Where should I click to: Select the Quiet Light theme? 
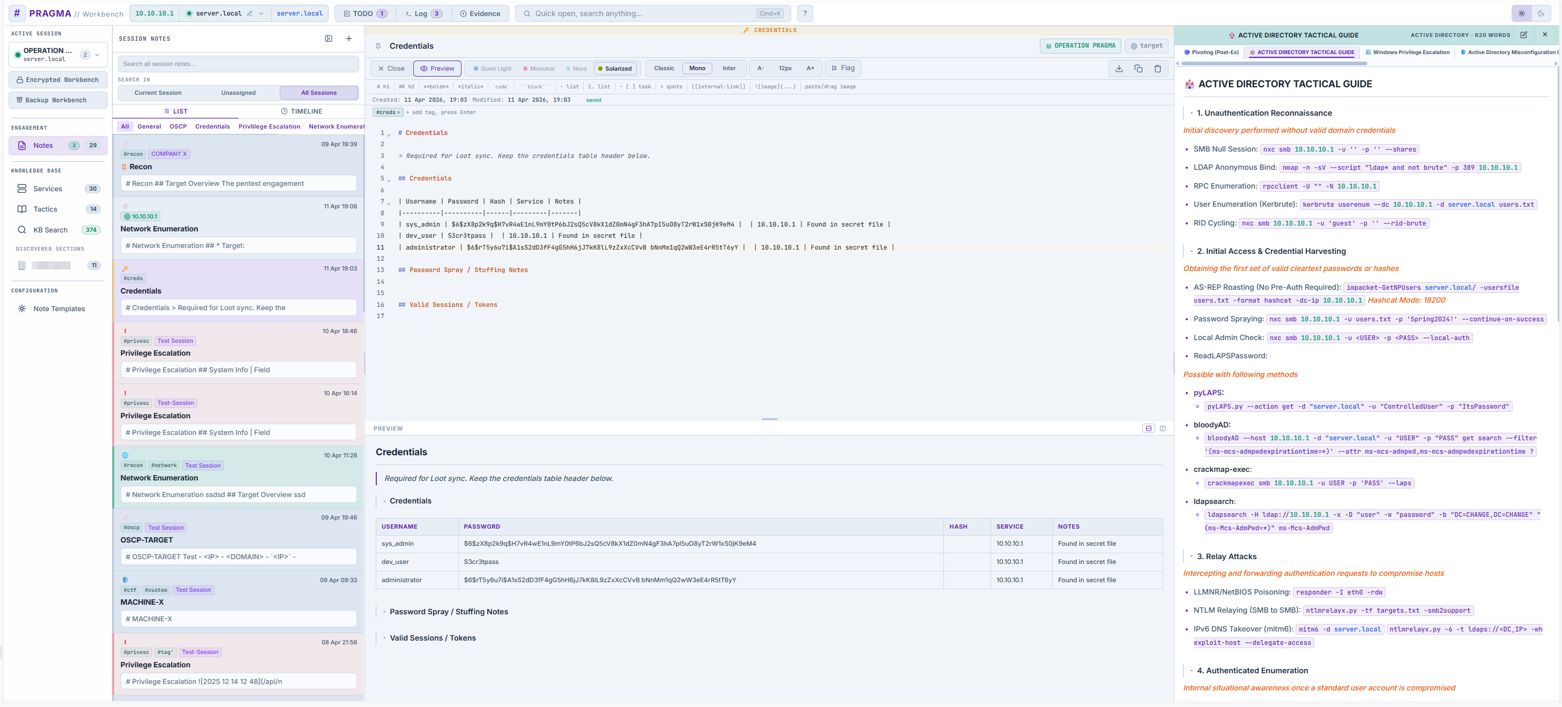(x=493, y=69)
